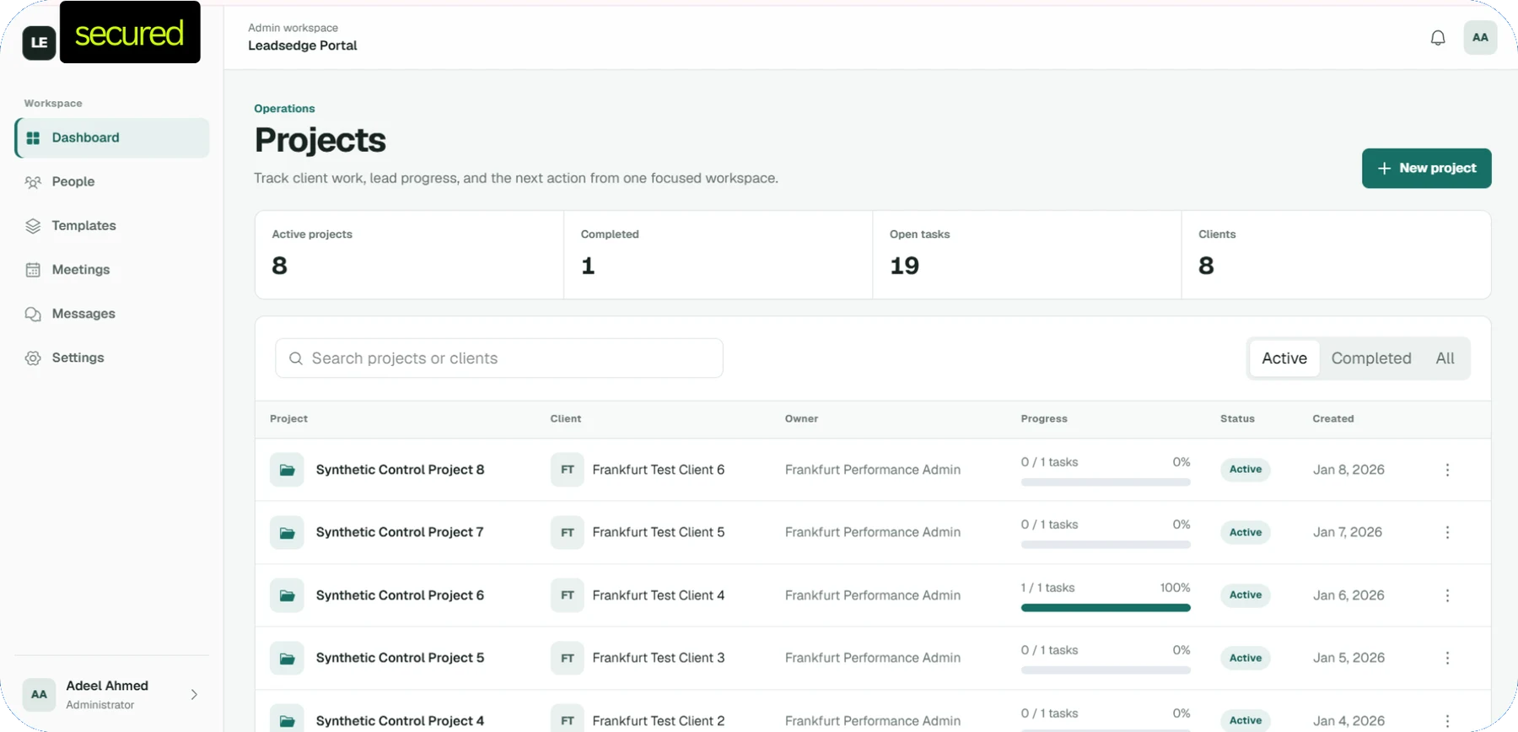Open notifications bell icon
1518x732 pixels.
click(1438, 38)
